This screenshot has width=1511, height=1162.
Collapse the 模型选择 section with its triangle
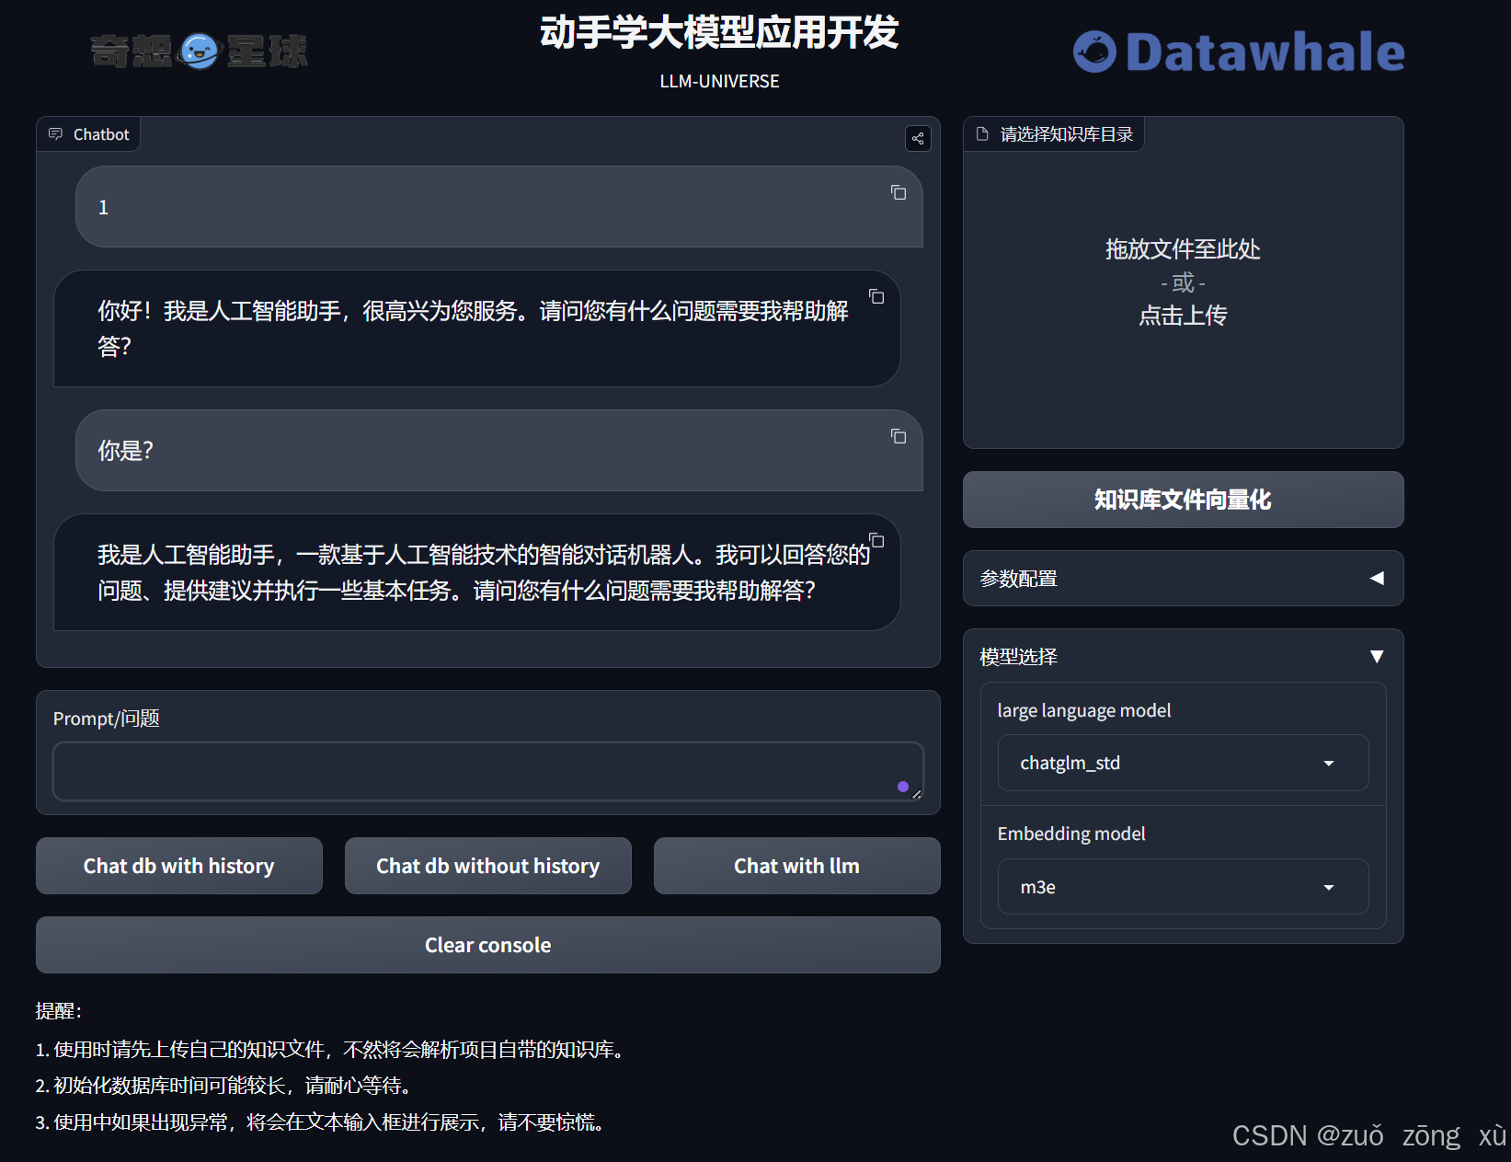coord(1377,656)
